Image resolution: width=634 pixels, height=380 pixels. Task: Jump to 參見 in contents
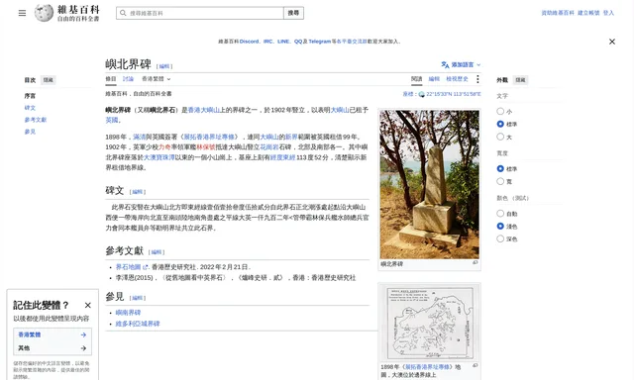[30, 132]
